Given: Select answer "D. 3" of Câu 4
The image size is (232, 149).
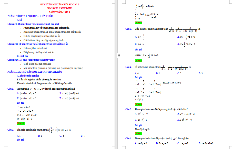Looking at the screenshot, I should click(x=201, y=73).
